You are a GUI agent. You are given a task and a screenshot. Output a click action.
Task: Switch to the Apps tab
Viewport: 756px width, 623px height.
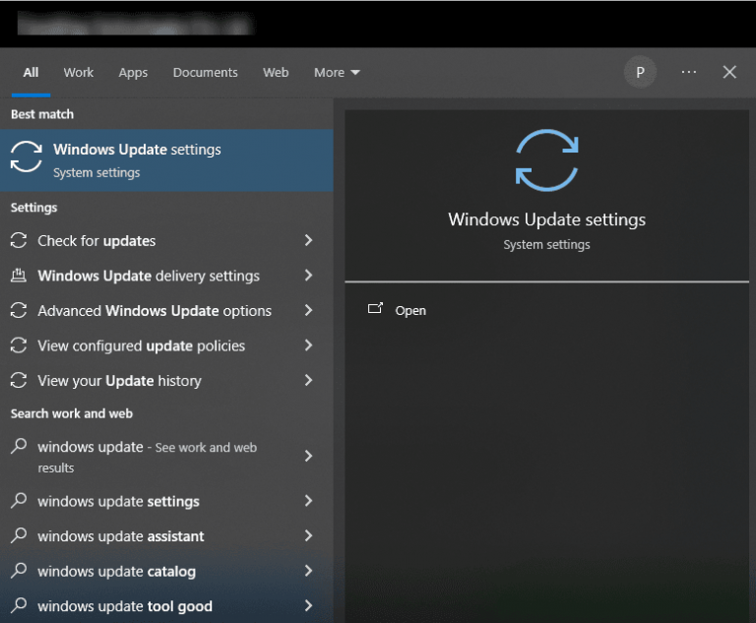click(133, 73)
